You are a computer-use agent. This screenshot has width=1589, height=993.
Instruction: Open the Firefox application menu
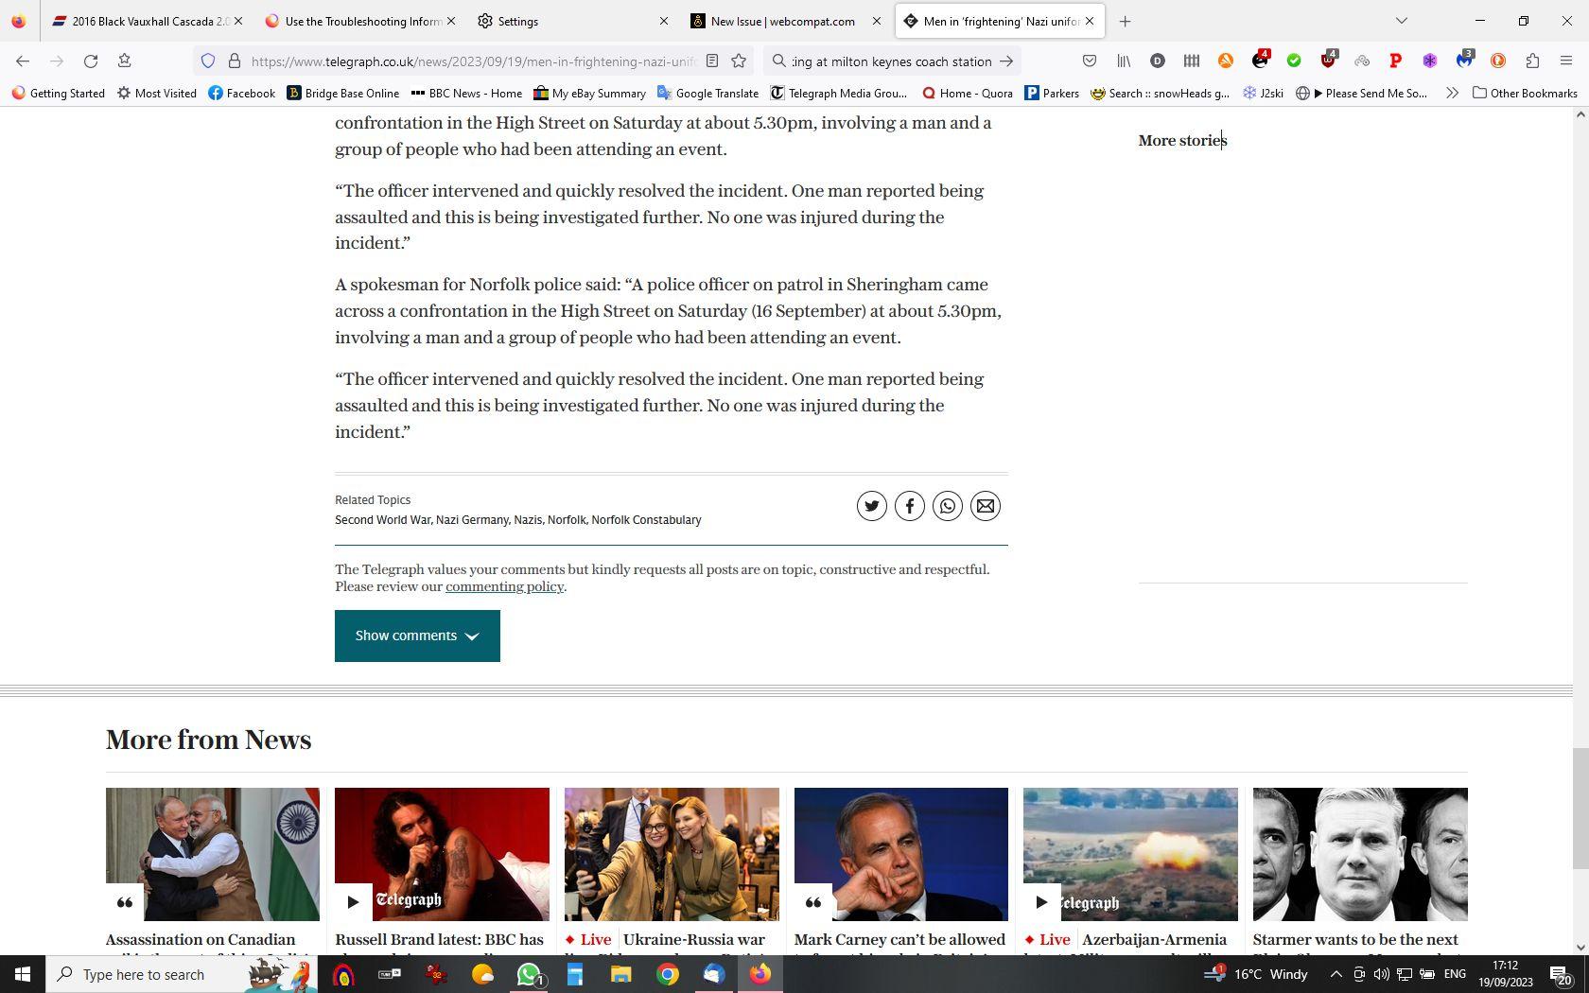coord(1567,61)
